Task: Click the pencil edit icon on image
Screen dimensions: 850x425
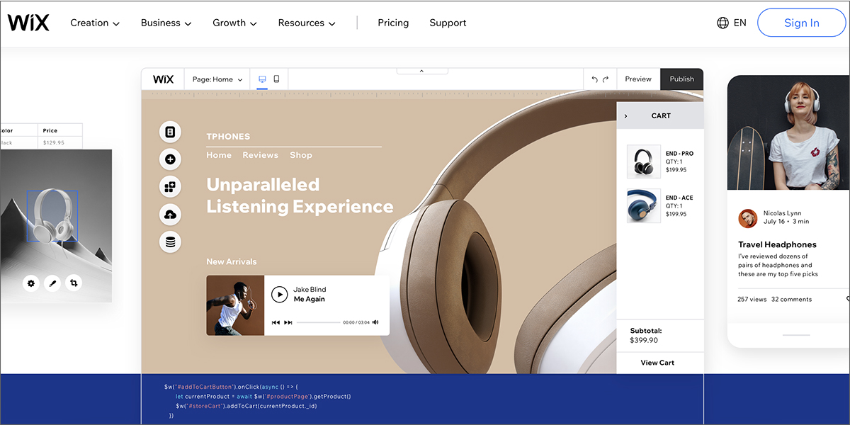Action: tap(52, 283)
